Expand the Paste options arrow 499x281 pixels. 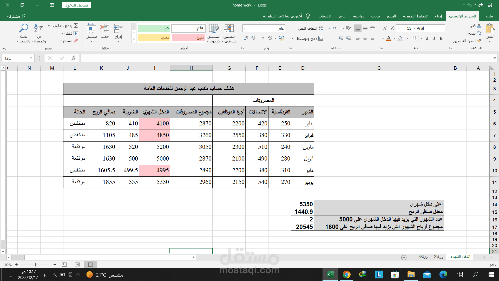(490, 41)
